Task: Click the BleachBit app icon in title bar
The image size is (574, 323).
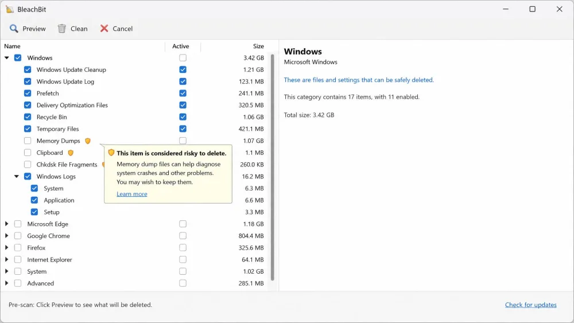Action: coord(10,9)
